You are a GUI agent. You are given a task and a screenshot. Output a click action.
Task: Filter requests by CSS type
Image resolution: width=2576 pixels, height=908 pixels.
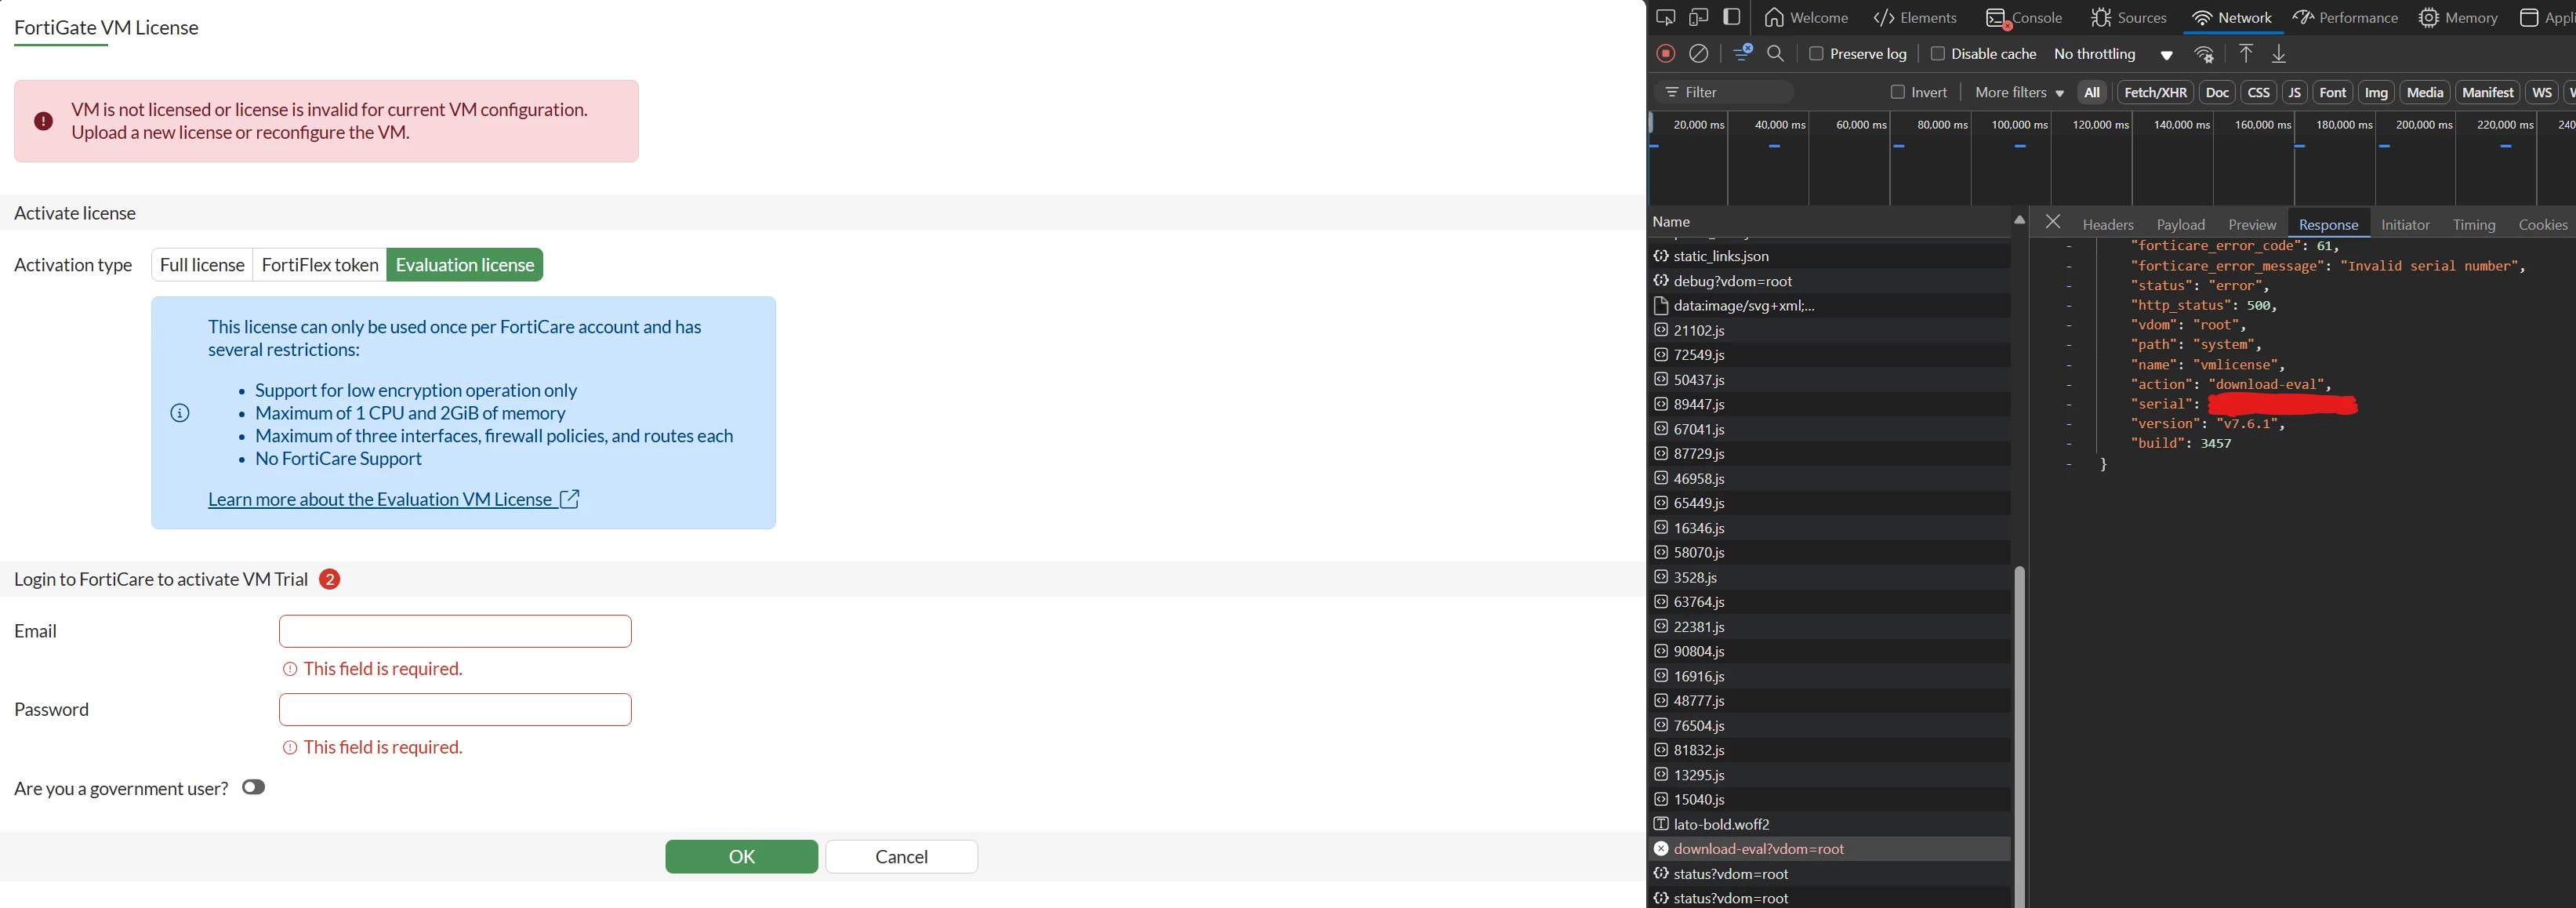point(2258,92)
